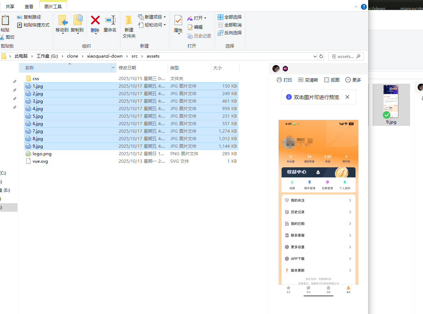
Task: Click the Cutout button in preview pane
Action: [332, 80]
